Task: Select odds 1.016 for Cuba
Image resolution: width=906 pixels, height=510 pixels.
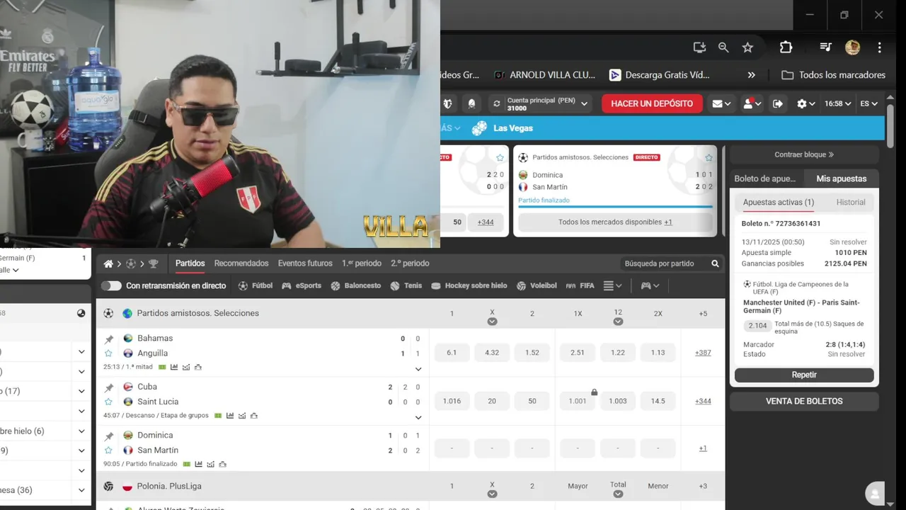Action: (x=452, y=401)
